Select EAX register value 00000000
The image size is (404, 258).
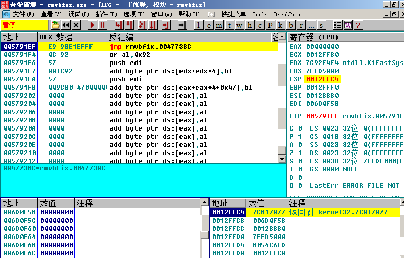[x=323, y=47]
